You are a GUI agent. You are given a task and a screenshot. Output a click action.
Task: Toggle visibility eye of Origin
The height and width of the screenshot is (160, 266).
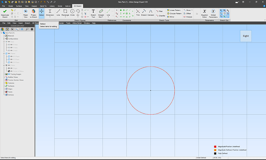click(11, 68)
